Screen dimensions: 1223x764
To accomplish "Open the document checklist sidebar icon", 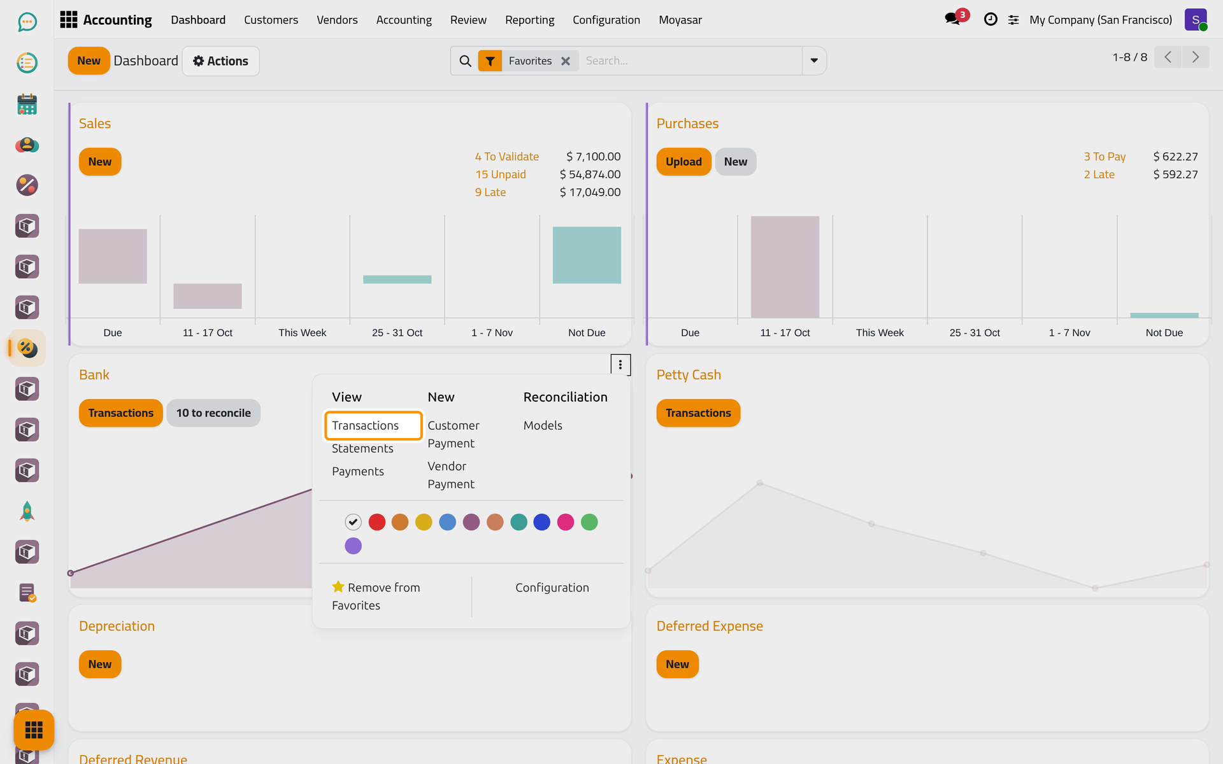I will (x=27, y=593).
